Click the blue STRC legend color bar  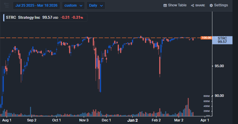click(4, 18)
